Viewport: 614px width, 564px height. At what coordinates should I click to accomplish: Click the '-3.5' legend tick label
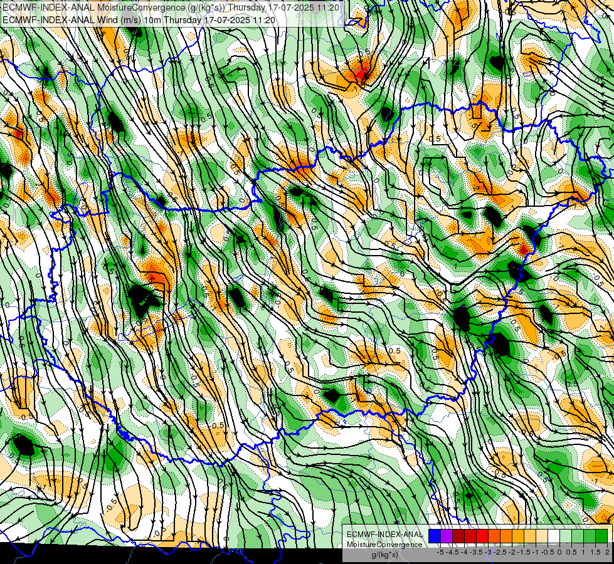476,552
